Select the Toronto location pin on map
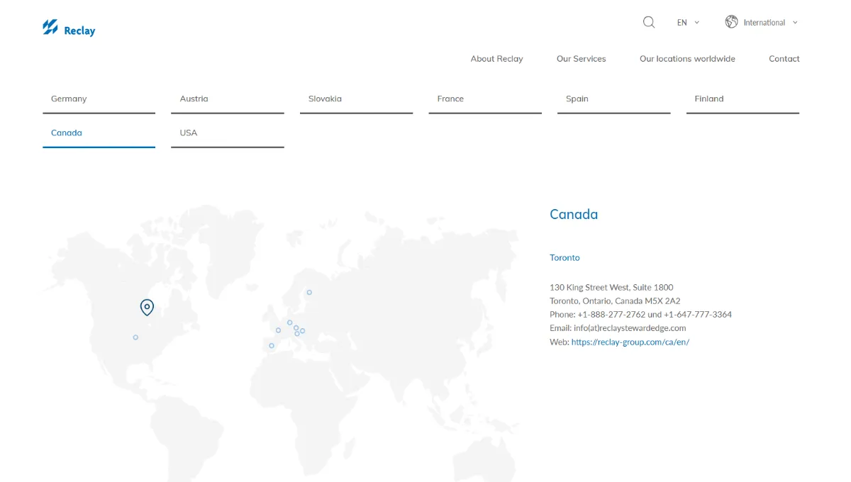Image resolution: width=851 pixels, height=482 pixels. pyautogui.click(x=147, y=307)
